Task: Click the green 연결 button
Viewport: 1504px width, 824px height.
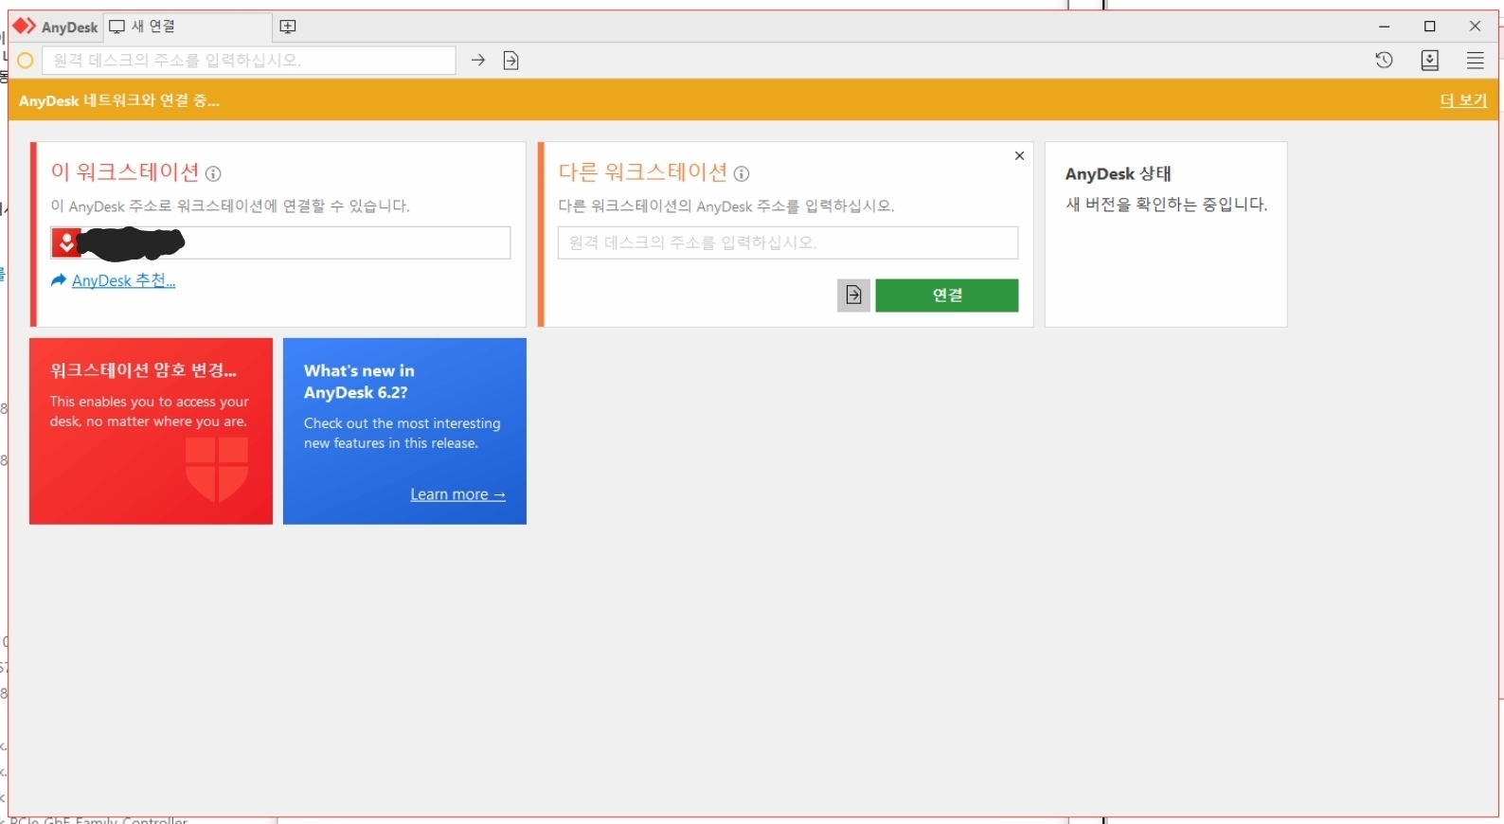Action: click(947, 296)
